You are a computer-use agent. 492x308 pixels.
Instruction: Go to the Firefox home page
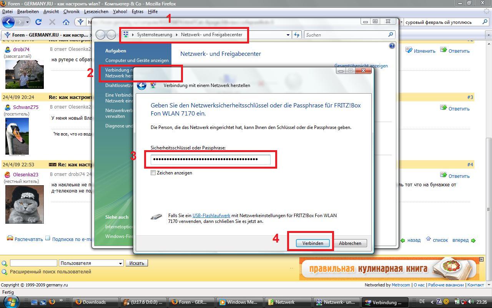tap(66, 22)
